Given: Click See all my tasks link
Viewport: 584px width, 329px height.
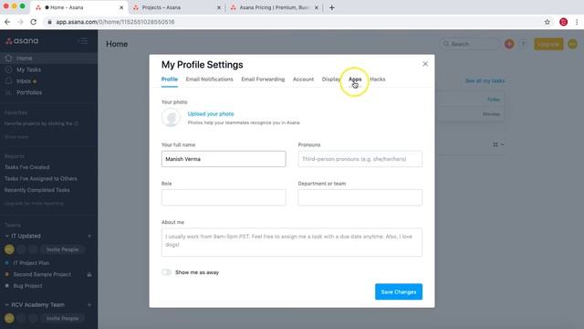Looking at the screenshot, I should point(485,81).
